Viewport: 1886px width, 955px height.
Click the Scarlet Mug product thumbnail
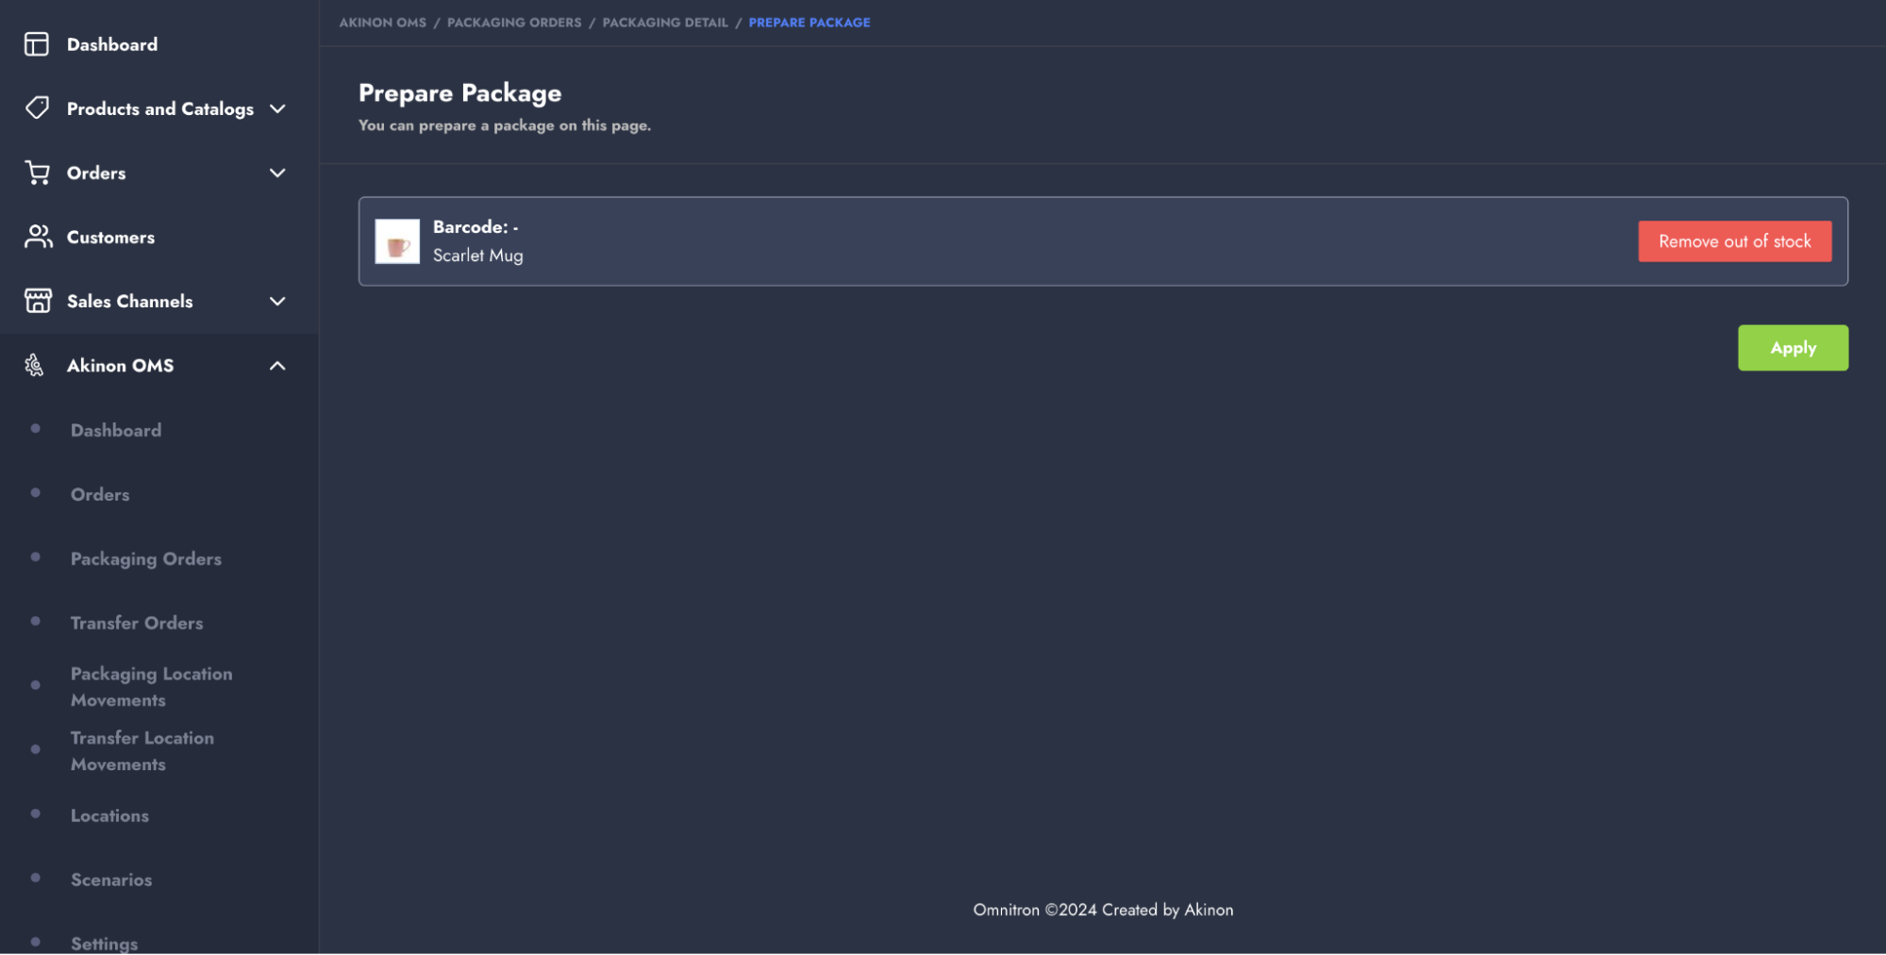click(x=397, y=241)
